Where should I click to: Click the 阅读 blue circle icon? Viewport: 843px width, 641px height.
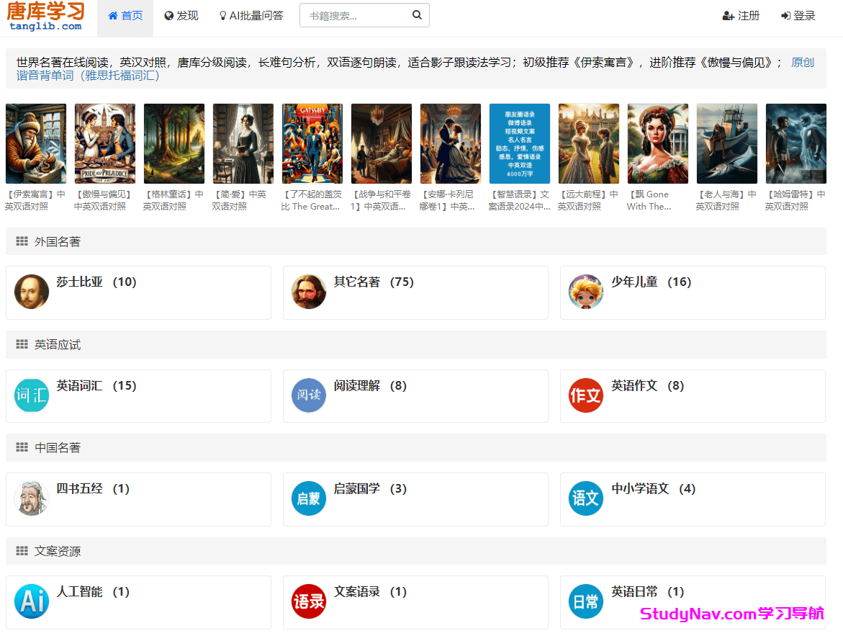309,395
